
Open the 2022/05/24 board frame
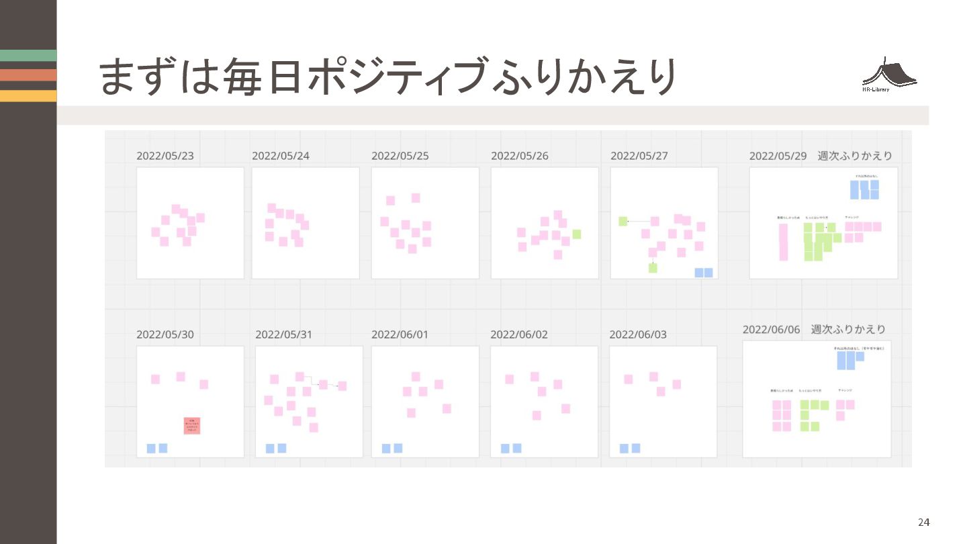pos(306,223)
